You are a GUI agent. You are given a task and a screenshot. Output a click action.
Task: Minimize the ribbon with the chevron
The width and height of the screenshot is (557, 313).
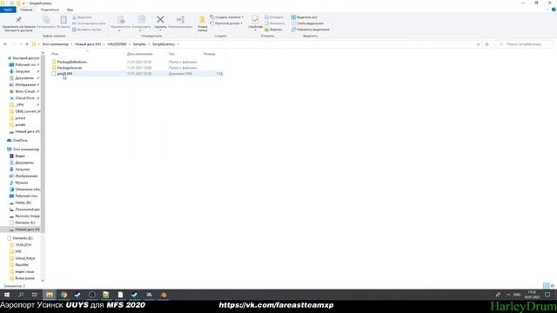pos(547,10)
